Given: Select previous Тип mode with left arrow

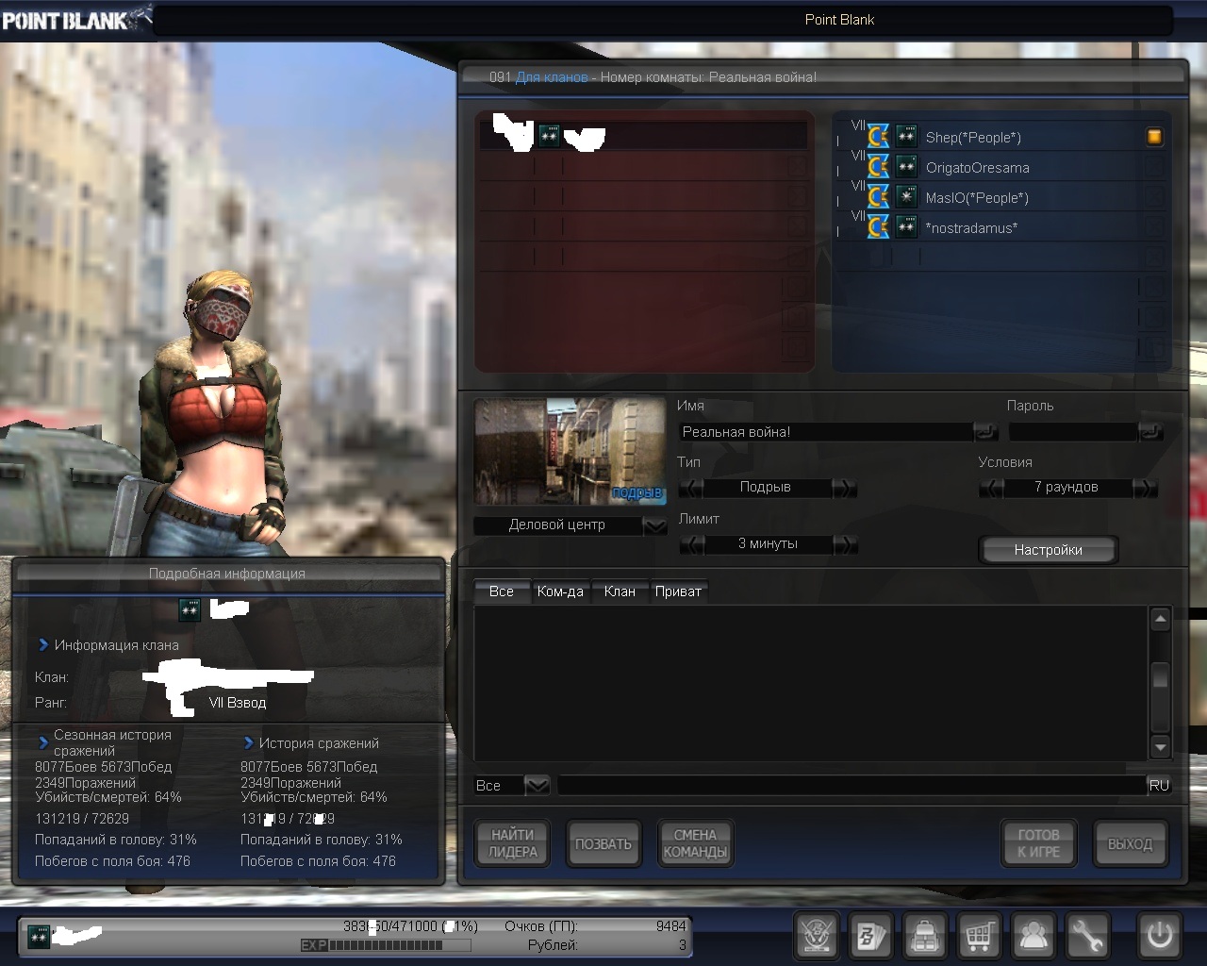Looking at the screenshot, I should coord(691,488).
